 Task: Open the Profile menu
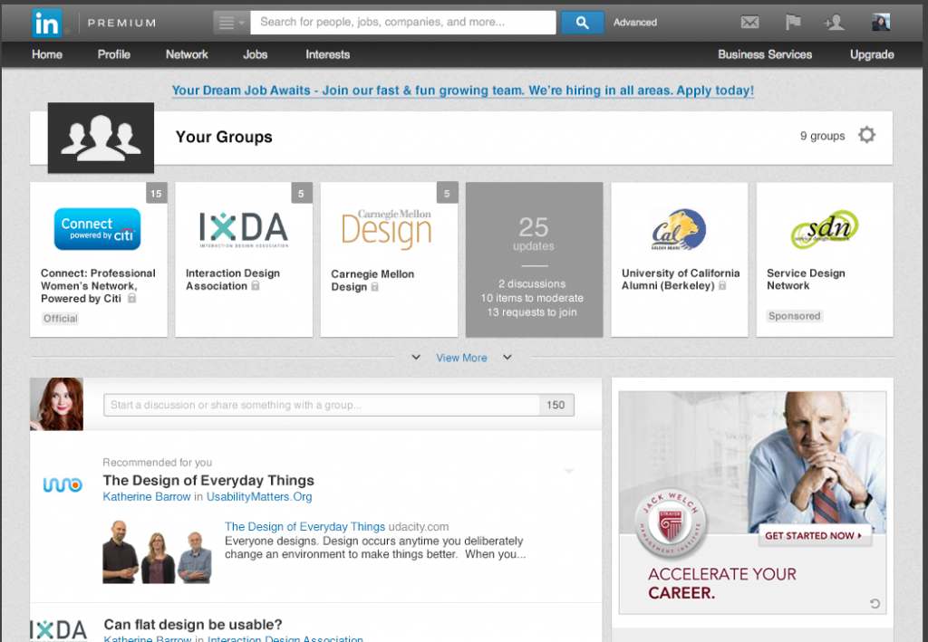[113, 54]
